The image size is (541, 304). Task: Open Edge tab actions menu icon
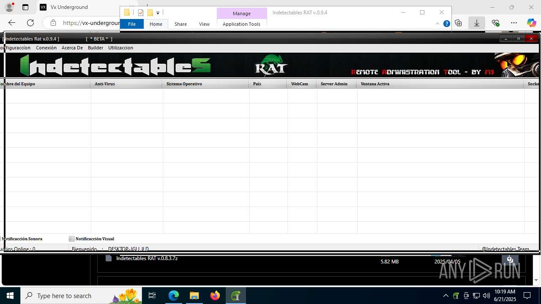[25, 7]
